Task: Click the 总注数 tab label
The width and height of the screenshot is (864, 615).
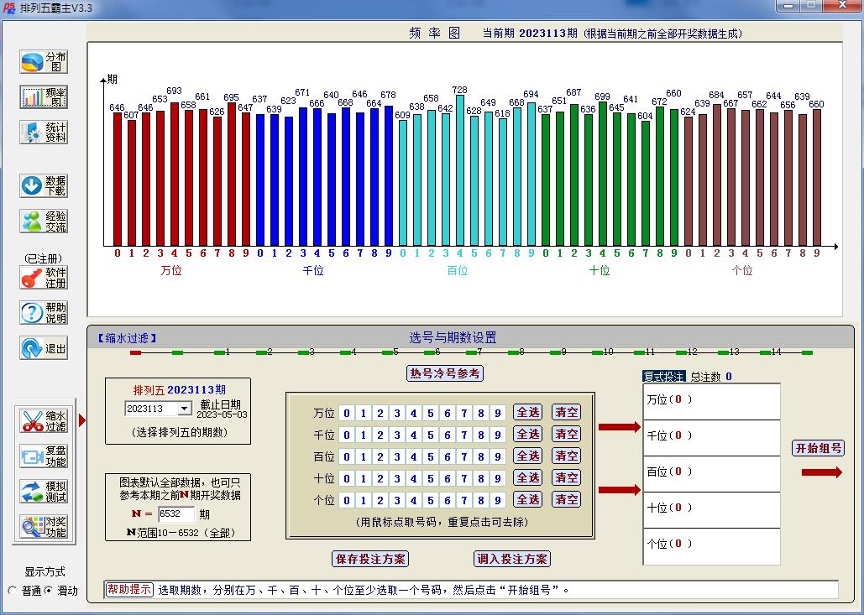Action: (706, 375)
